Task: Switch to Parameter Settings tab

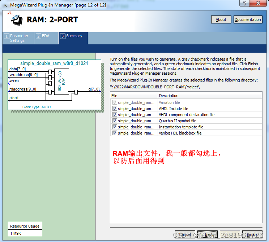Action: point(18,38)
